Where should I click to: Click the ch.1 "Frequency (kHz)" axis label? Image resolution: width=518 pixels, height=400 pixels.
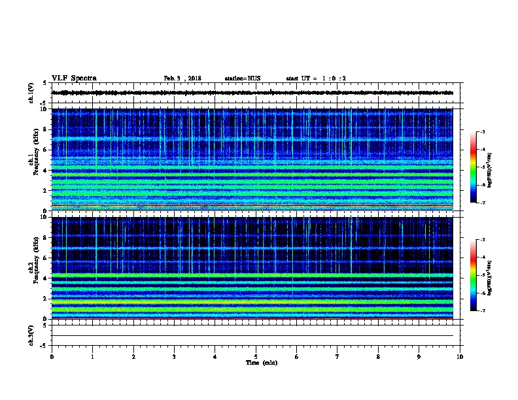pos(36,152)
